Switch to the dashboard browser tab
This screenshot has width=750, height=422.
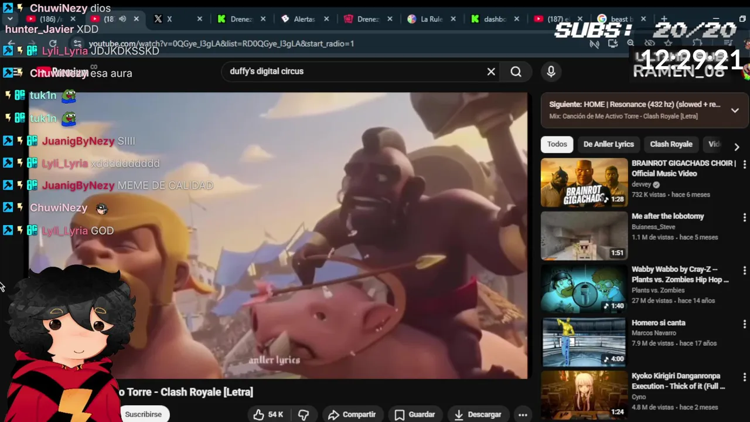495,19
